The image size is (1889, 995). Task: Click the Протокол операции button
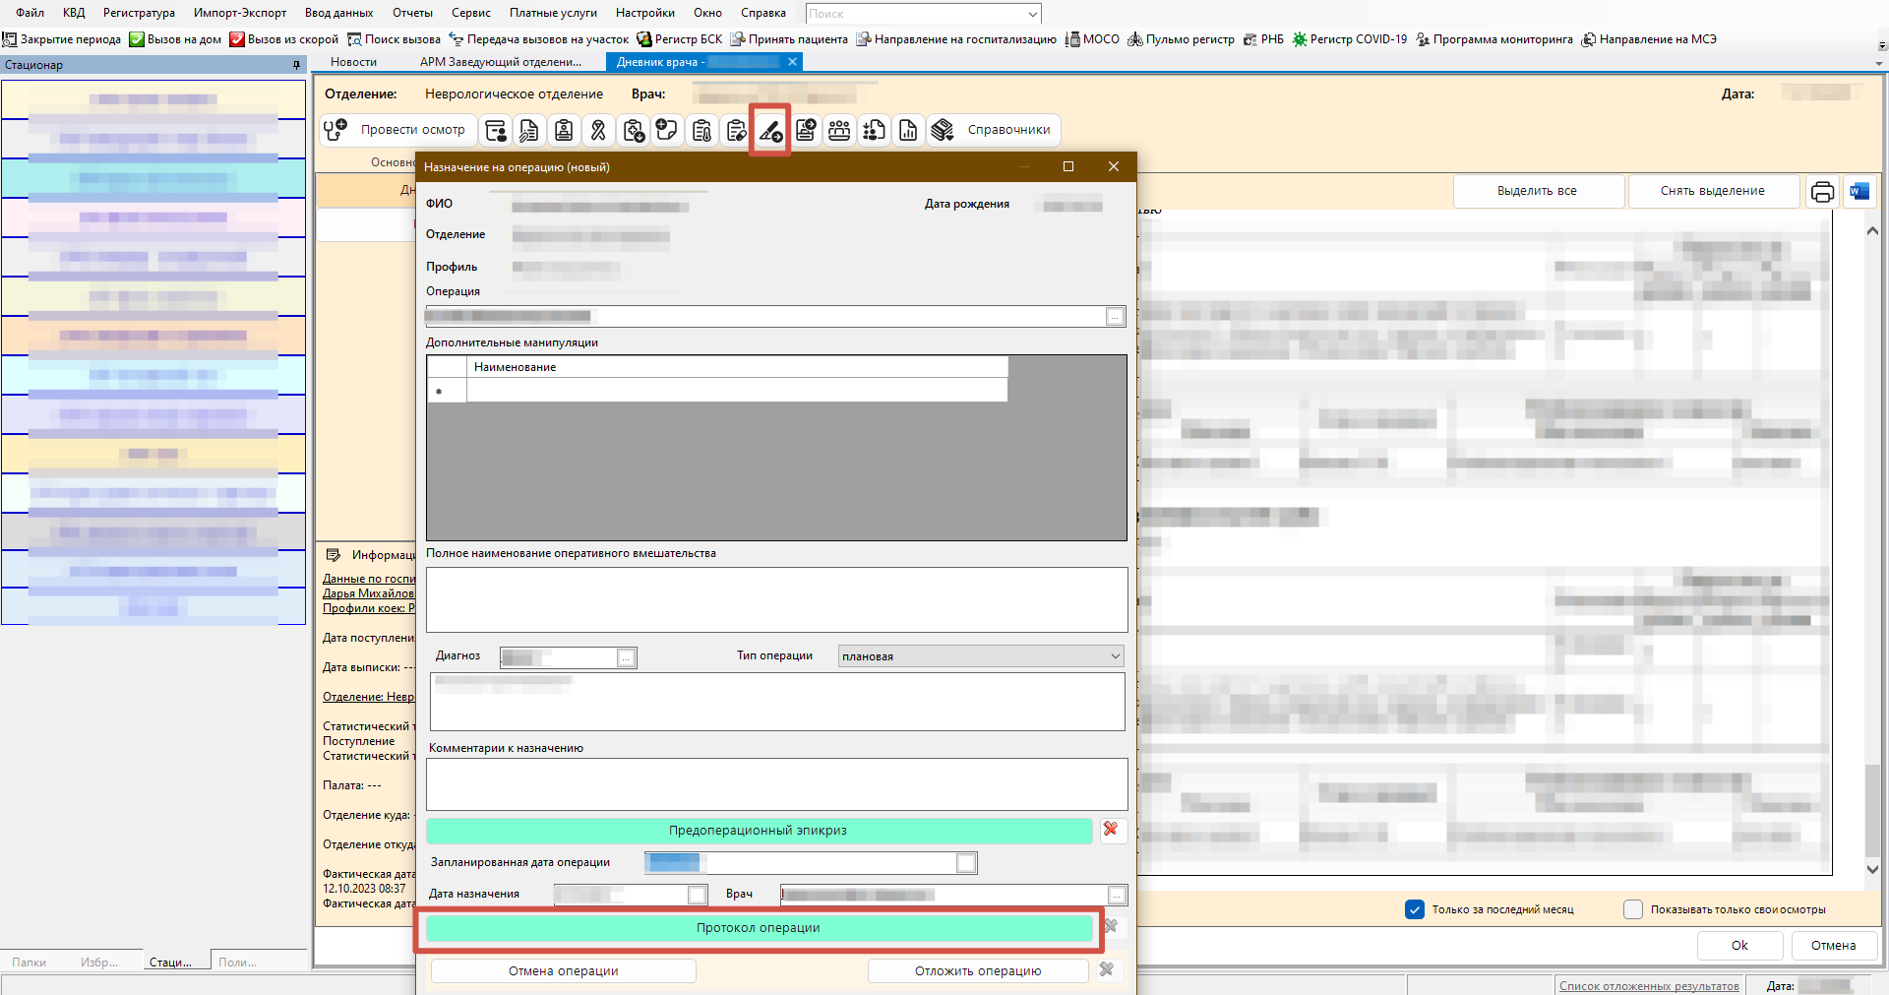pyautogui.click(x=759, y=928)
